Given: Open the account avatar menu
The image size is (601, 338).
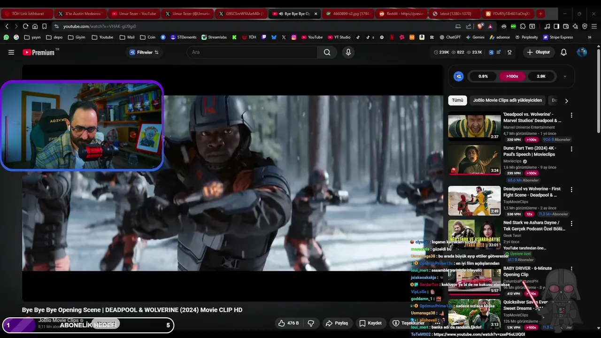Looking at the screenshot, I should pos(582,52).
